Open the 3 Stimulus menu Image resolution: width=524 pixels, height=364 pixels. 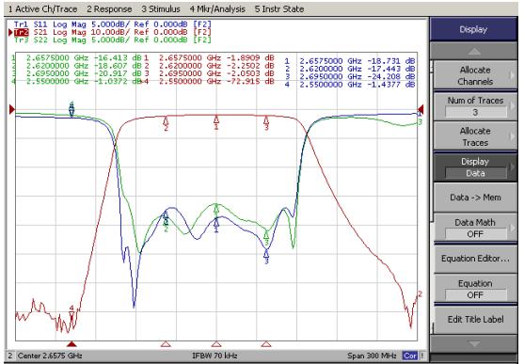tap(161, 9)
